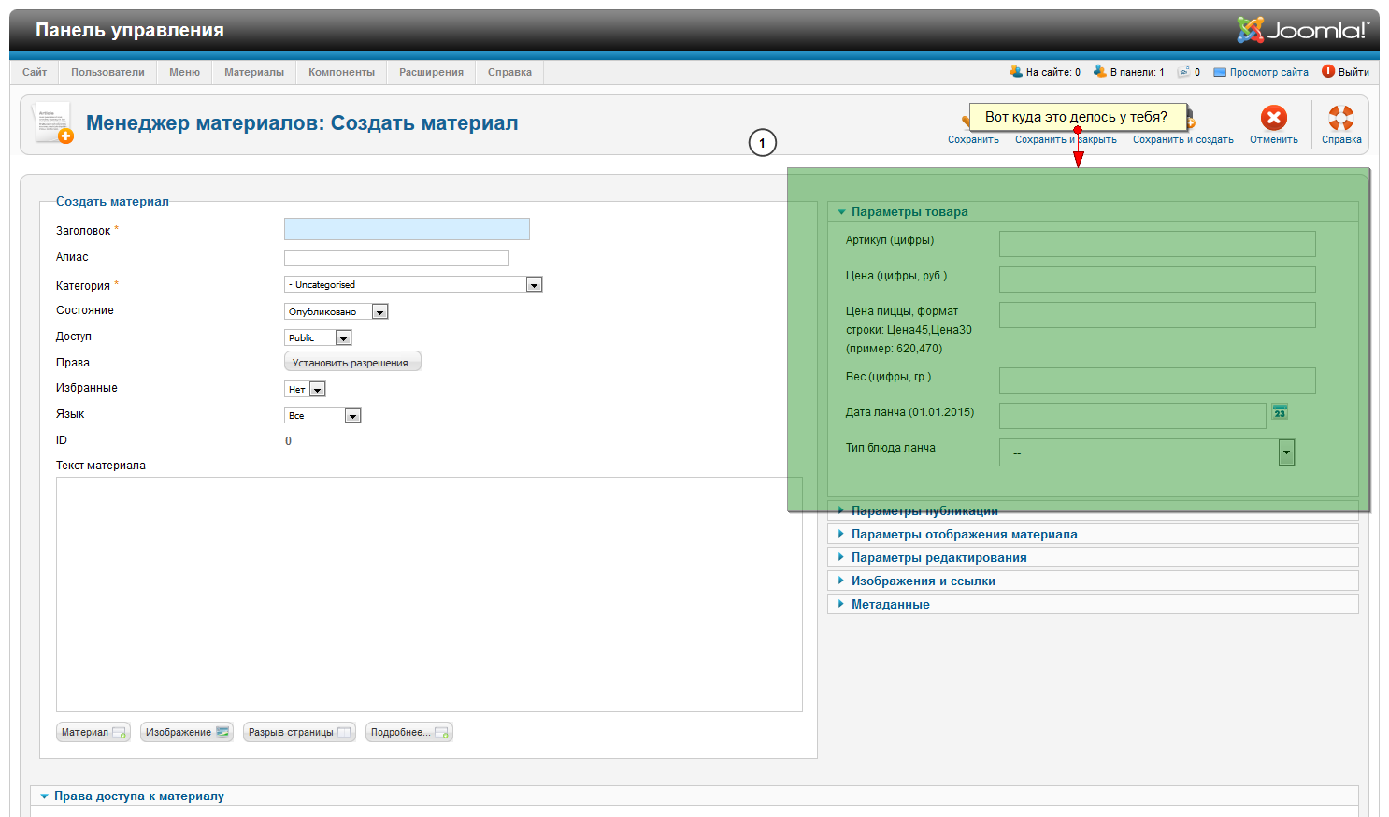The width and height of the screenshot is (1389, 817).
Task: Open the Расширения menu
Action: click(431, 72)
